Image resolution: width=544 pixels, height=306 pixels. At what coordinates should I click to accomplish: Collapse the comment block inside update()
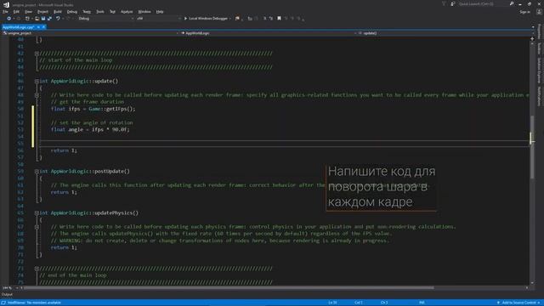[37, 95]
